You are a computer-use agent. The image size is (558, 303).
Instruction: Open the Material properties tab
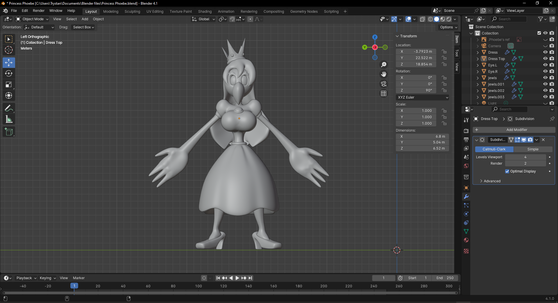coord(466,240)
